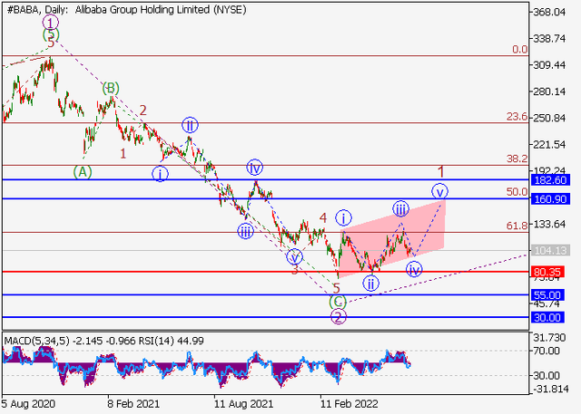Select the 31.730 indicator axis value
This screenshot has width=581, height=414.
tap(549, 338)
